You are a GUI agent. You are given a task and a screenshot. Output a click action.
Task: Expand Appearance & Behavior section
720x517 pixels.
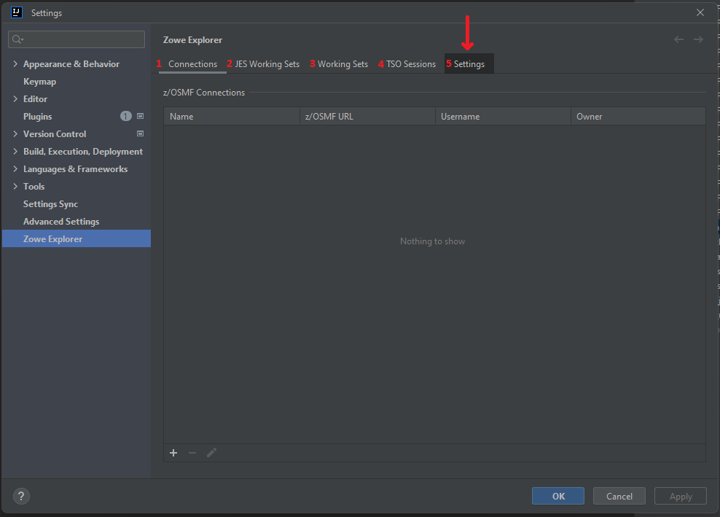coord(15,64)
